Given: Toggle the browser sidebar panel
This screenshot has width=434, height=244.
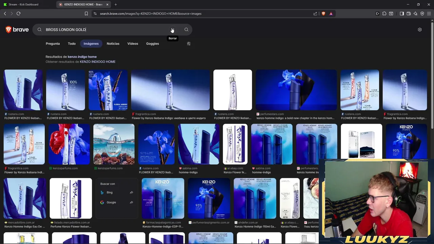Looking at the screenshot, I should click(x=402, y=14).
